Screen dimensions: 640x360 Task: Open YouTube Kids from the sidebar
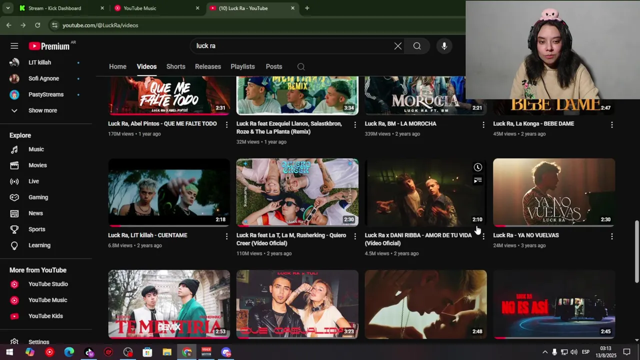tap(46, 316)
